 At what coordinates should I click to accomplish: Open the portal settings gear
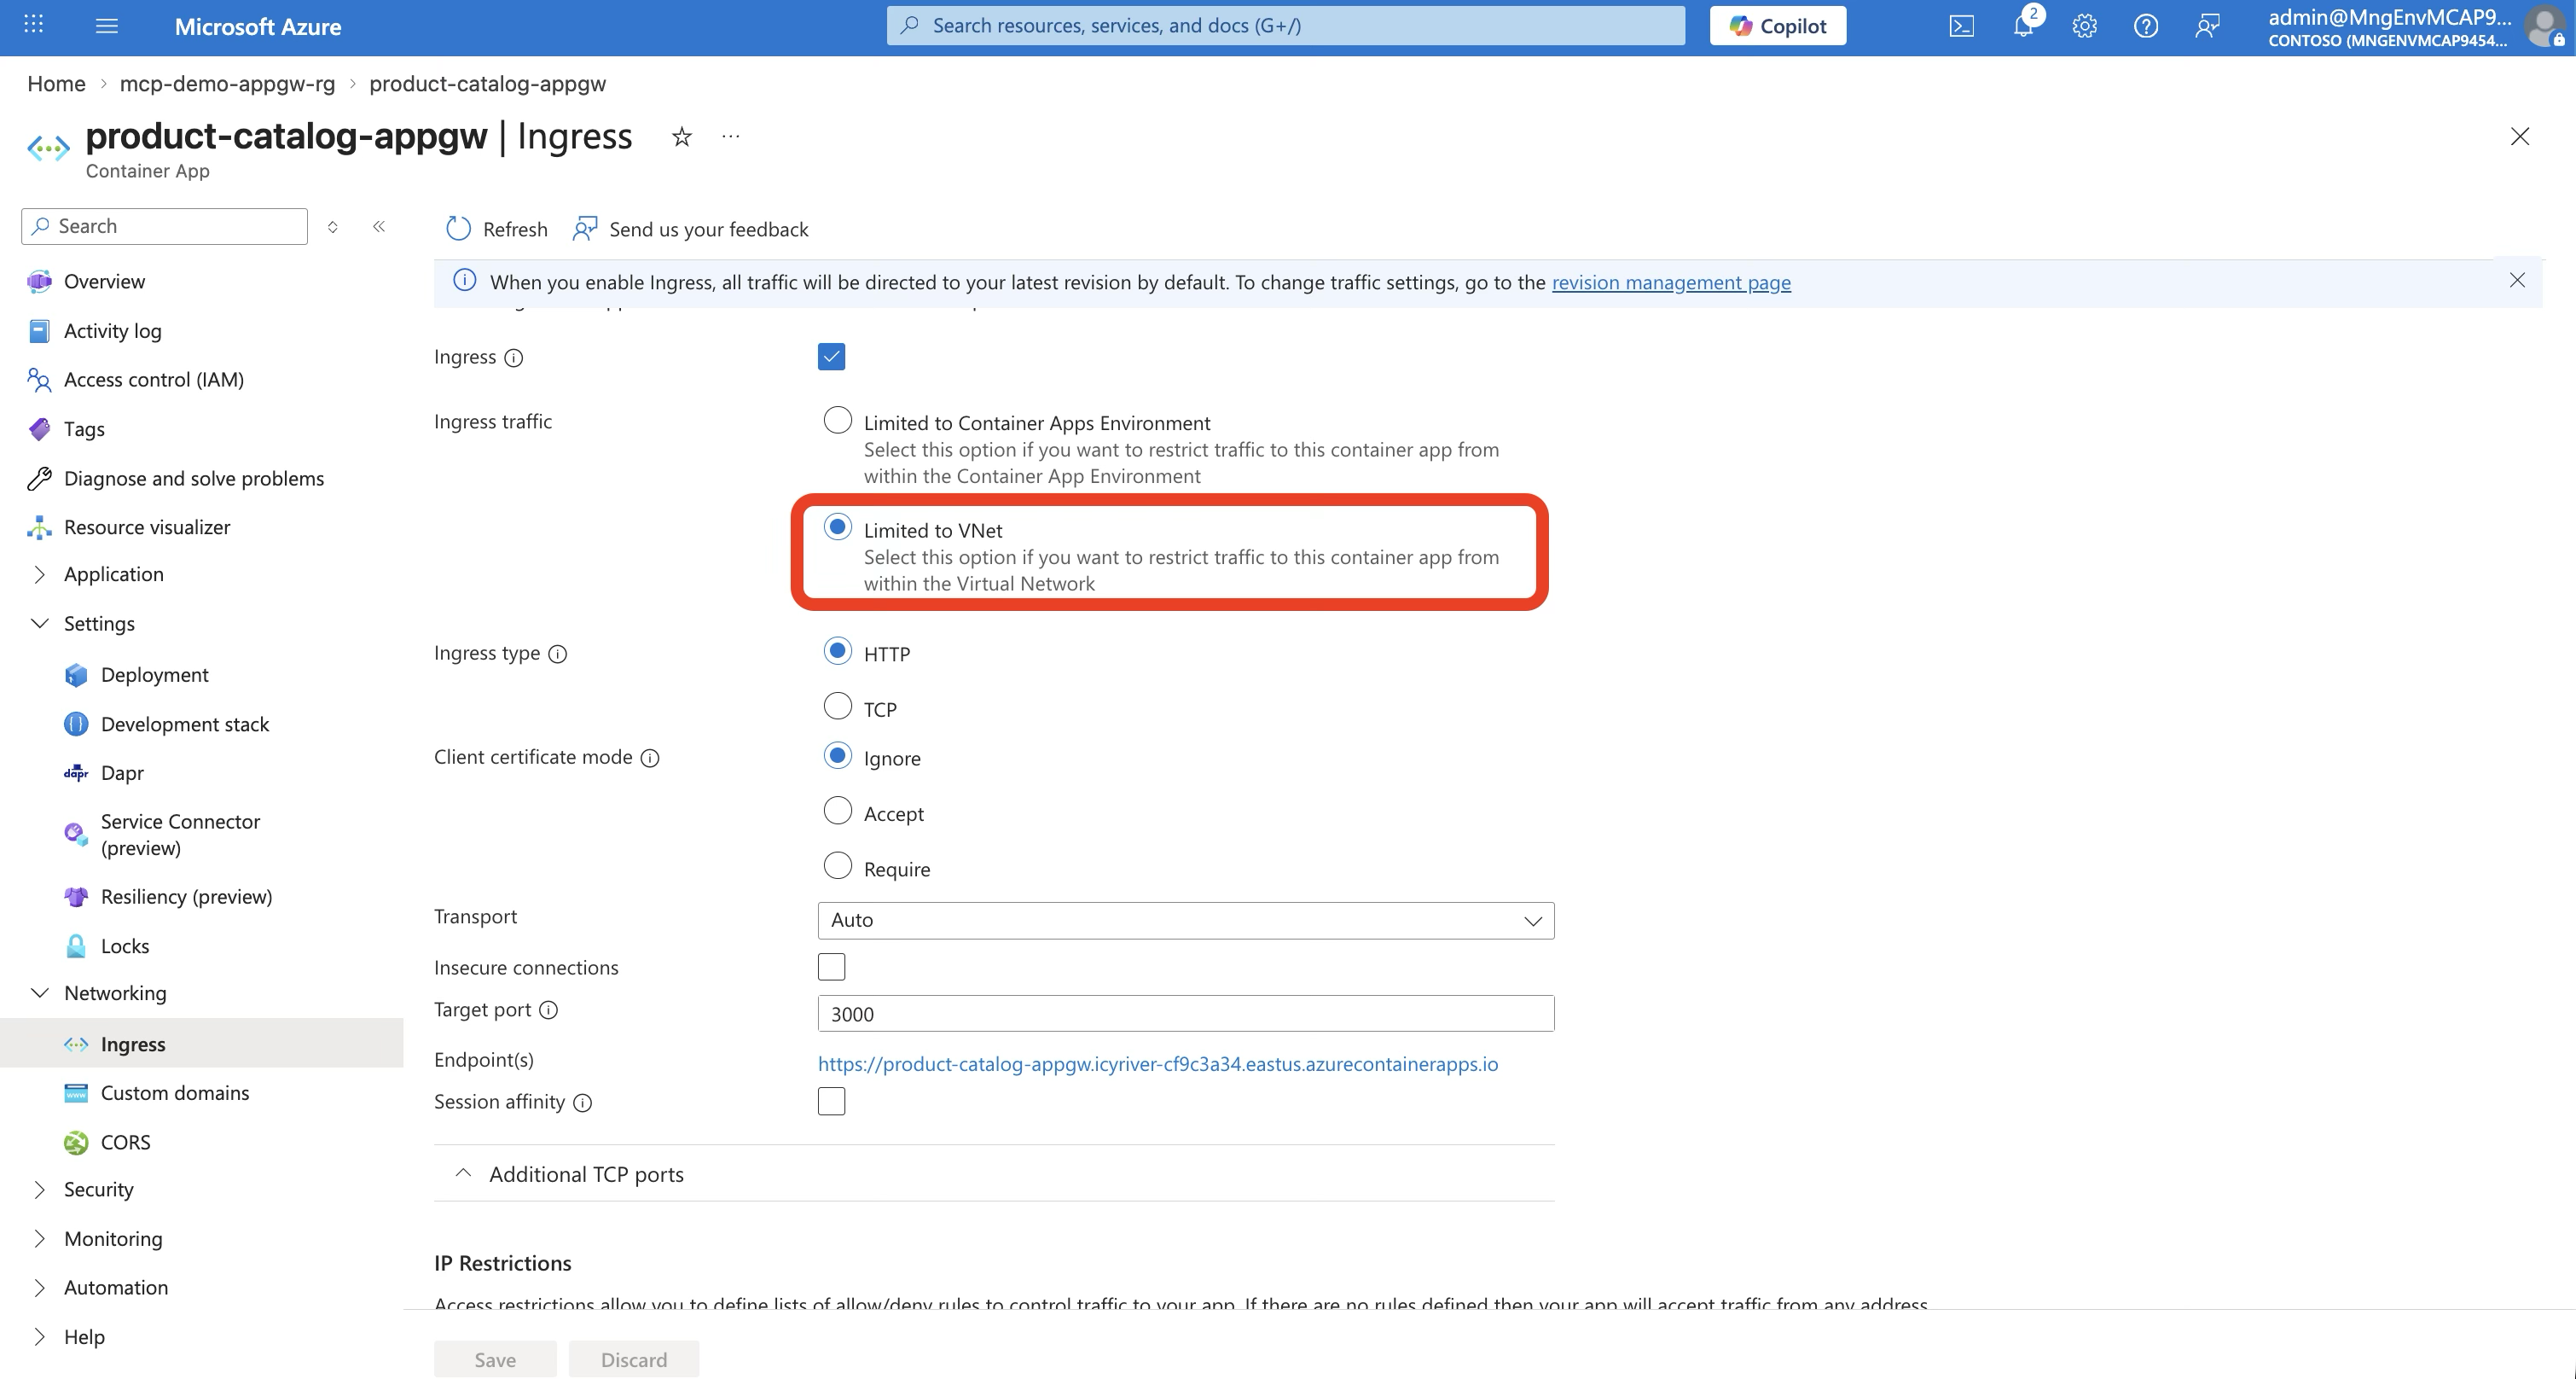2083,26
